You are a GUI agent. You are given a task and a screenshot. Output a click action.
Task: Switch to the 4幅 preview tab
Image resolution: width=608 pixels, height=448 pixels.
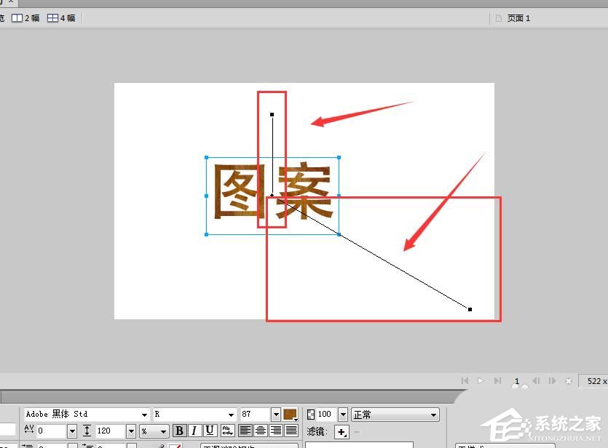62,17
